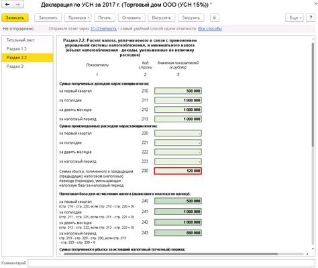Click the Заполнить button
The height and width of the screenshot is (268, 318).
tap(48, 17)
